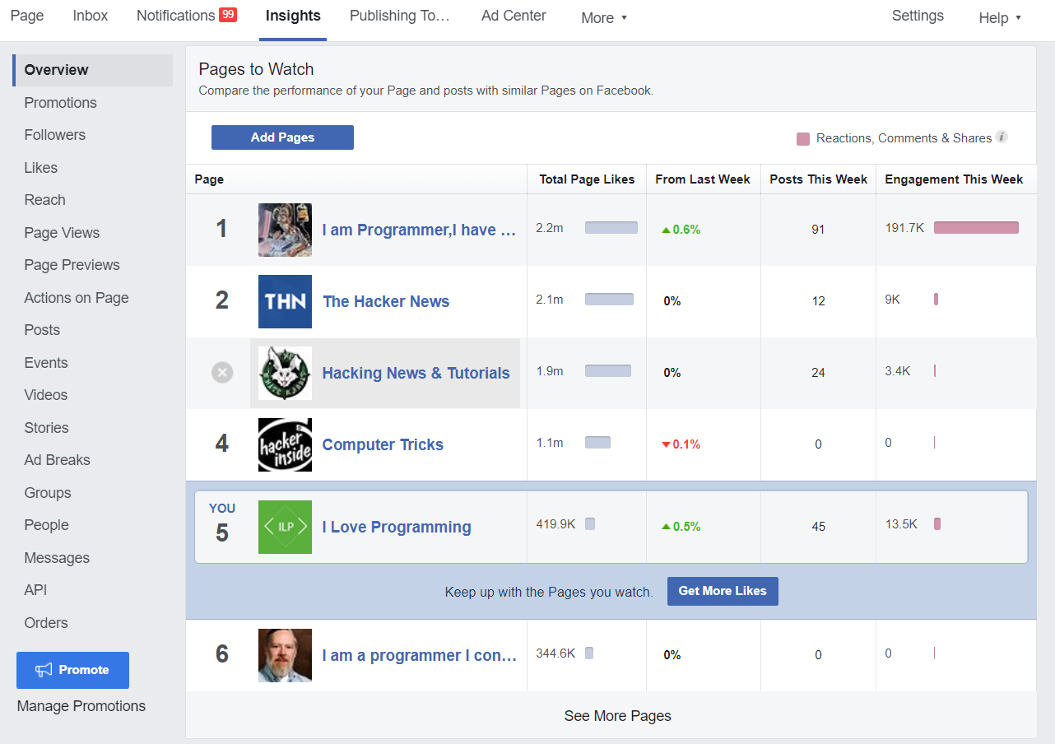
Task: Click the THN logo thumbnail
Action: (285, 301)
